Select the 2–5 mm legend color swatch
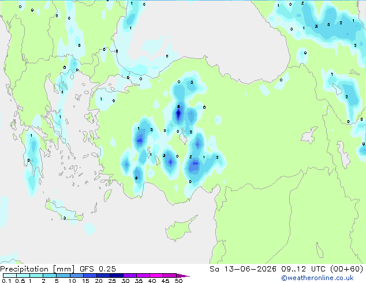The height and width of the screenshot is (283, 366). tap(50, 275)
